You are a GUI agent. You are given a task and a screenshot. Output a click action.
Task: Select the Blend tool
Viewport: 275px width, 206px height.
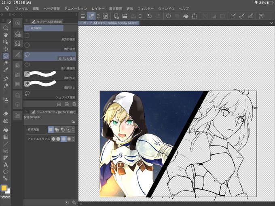6,121
